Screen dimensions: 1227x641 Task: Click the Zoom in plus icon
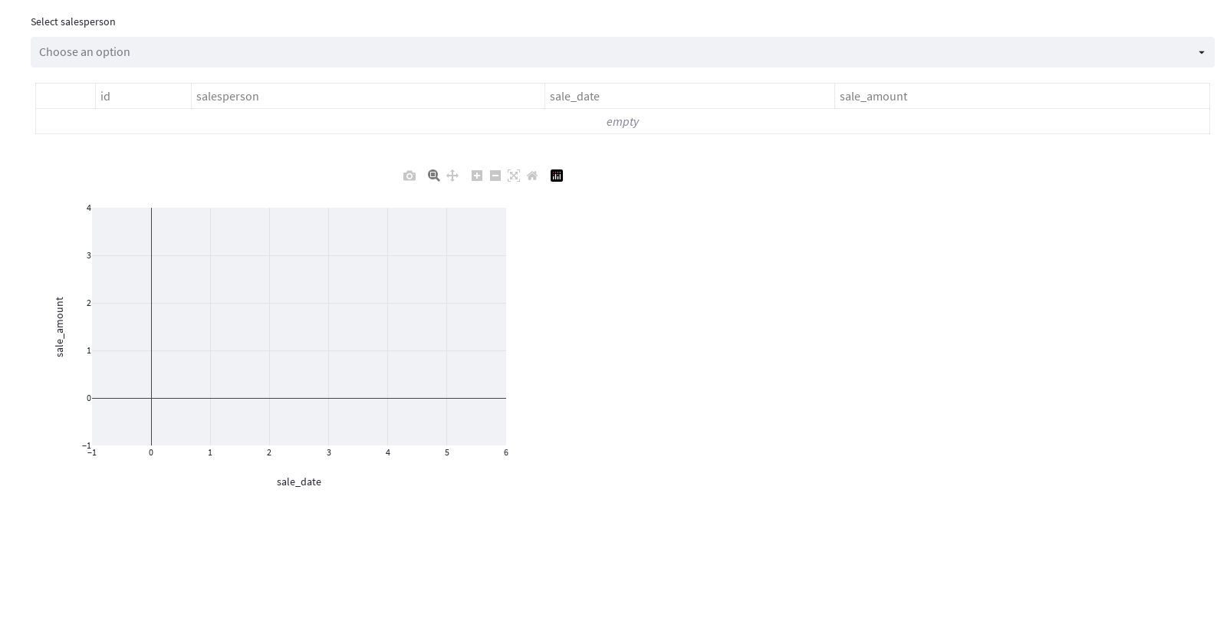477,176
